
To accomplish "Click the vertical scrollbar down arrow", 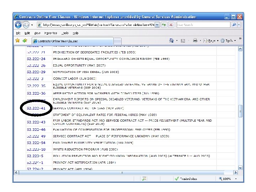I will (240, 168).
